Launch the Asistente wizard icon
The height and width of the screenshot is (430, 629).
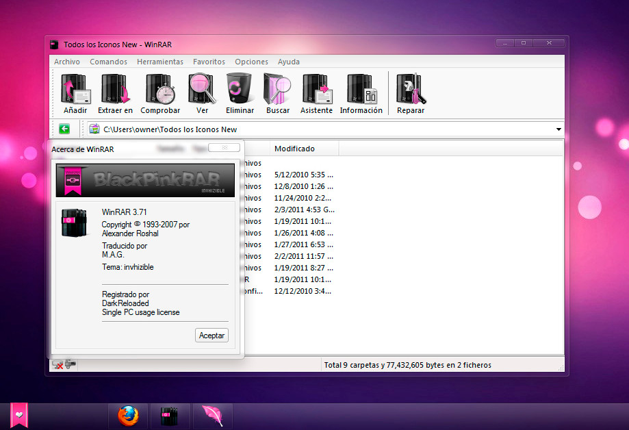coord(318,89)
